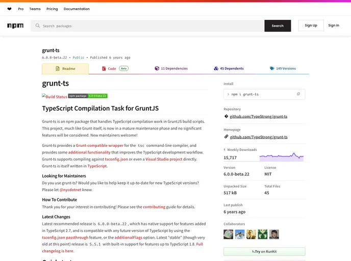Click the npm i grunt-ts install command
This screenshot has width=351, height=261.
click(245, 94)
